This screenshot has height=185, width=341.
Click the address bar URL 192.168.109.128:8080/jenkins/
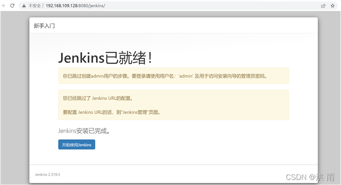pyautogui.click(x=75, y=6)
